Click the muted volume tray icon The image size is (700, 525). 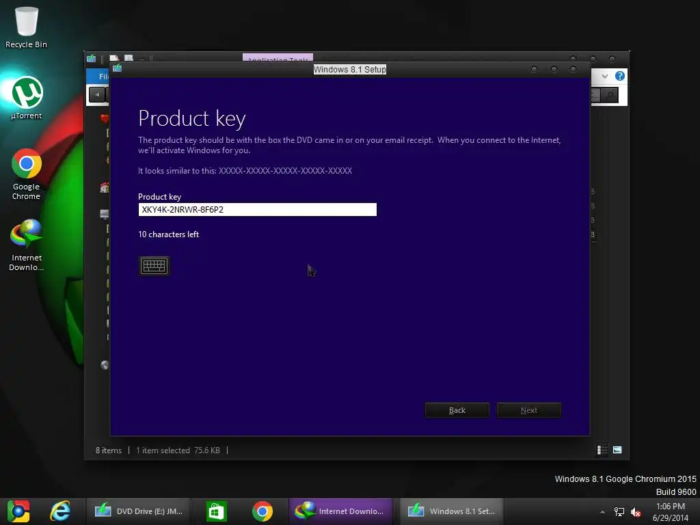636,512
